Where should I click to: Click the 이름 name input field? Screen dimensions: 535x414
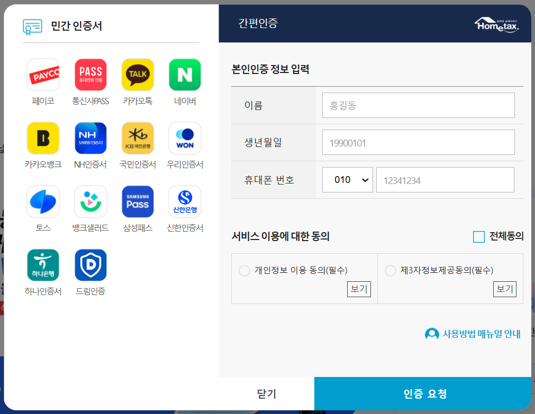pyautogui.click(x=418, y=105)
